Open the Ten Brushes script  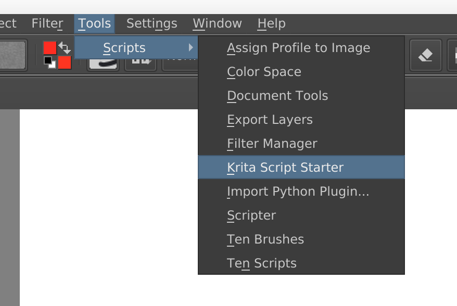265,239
